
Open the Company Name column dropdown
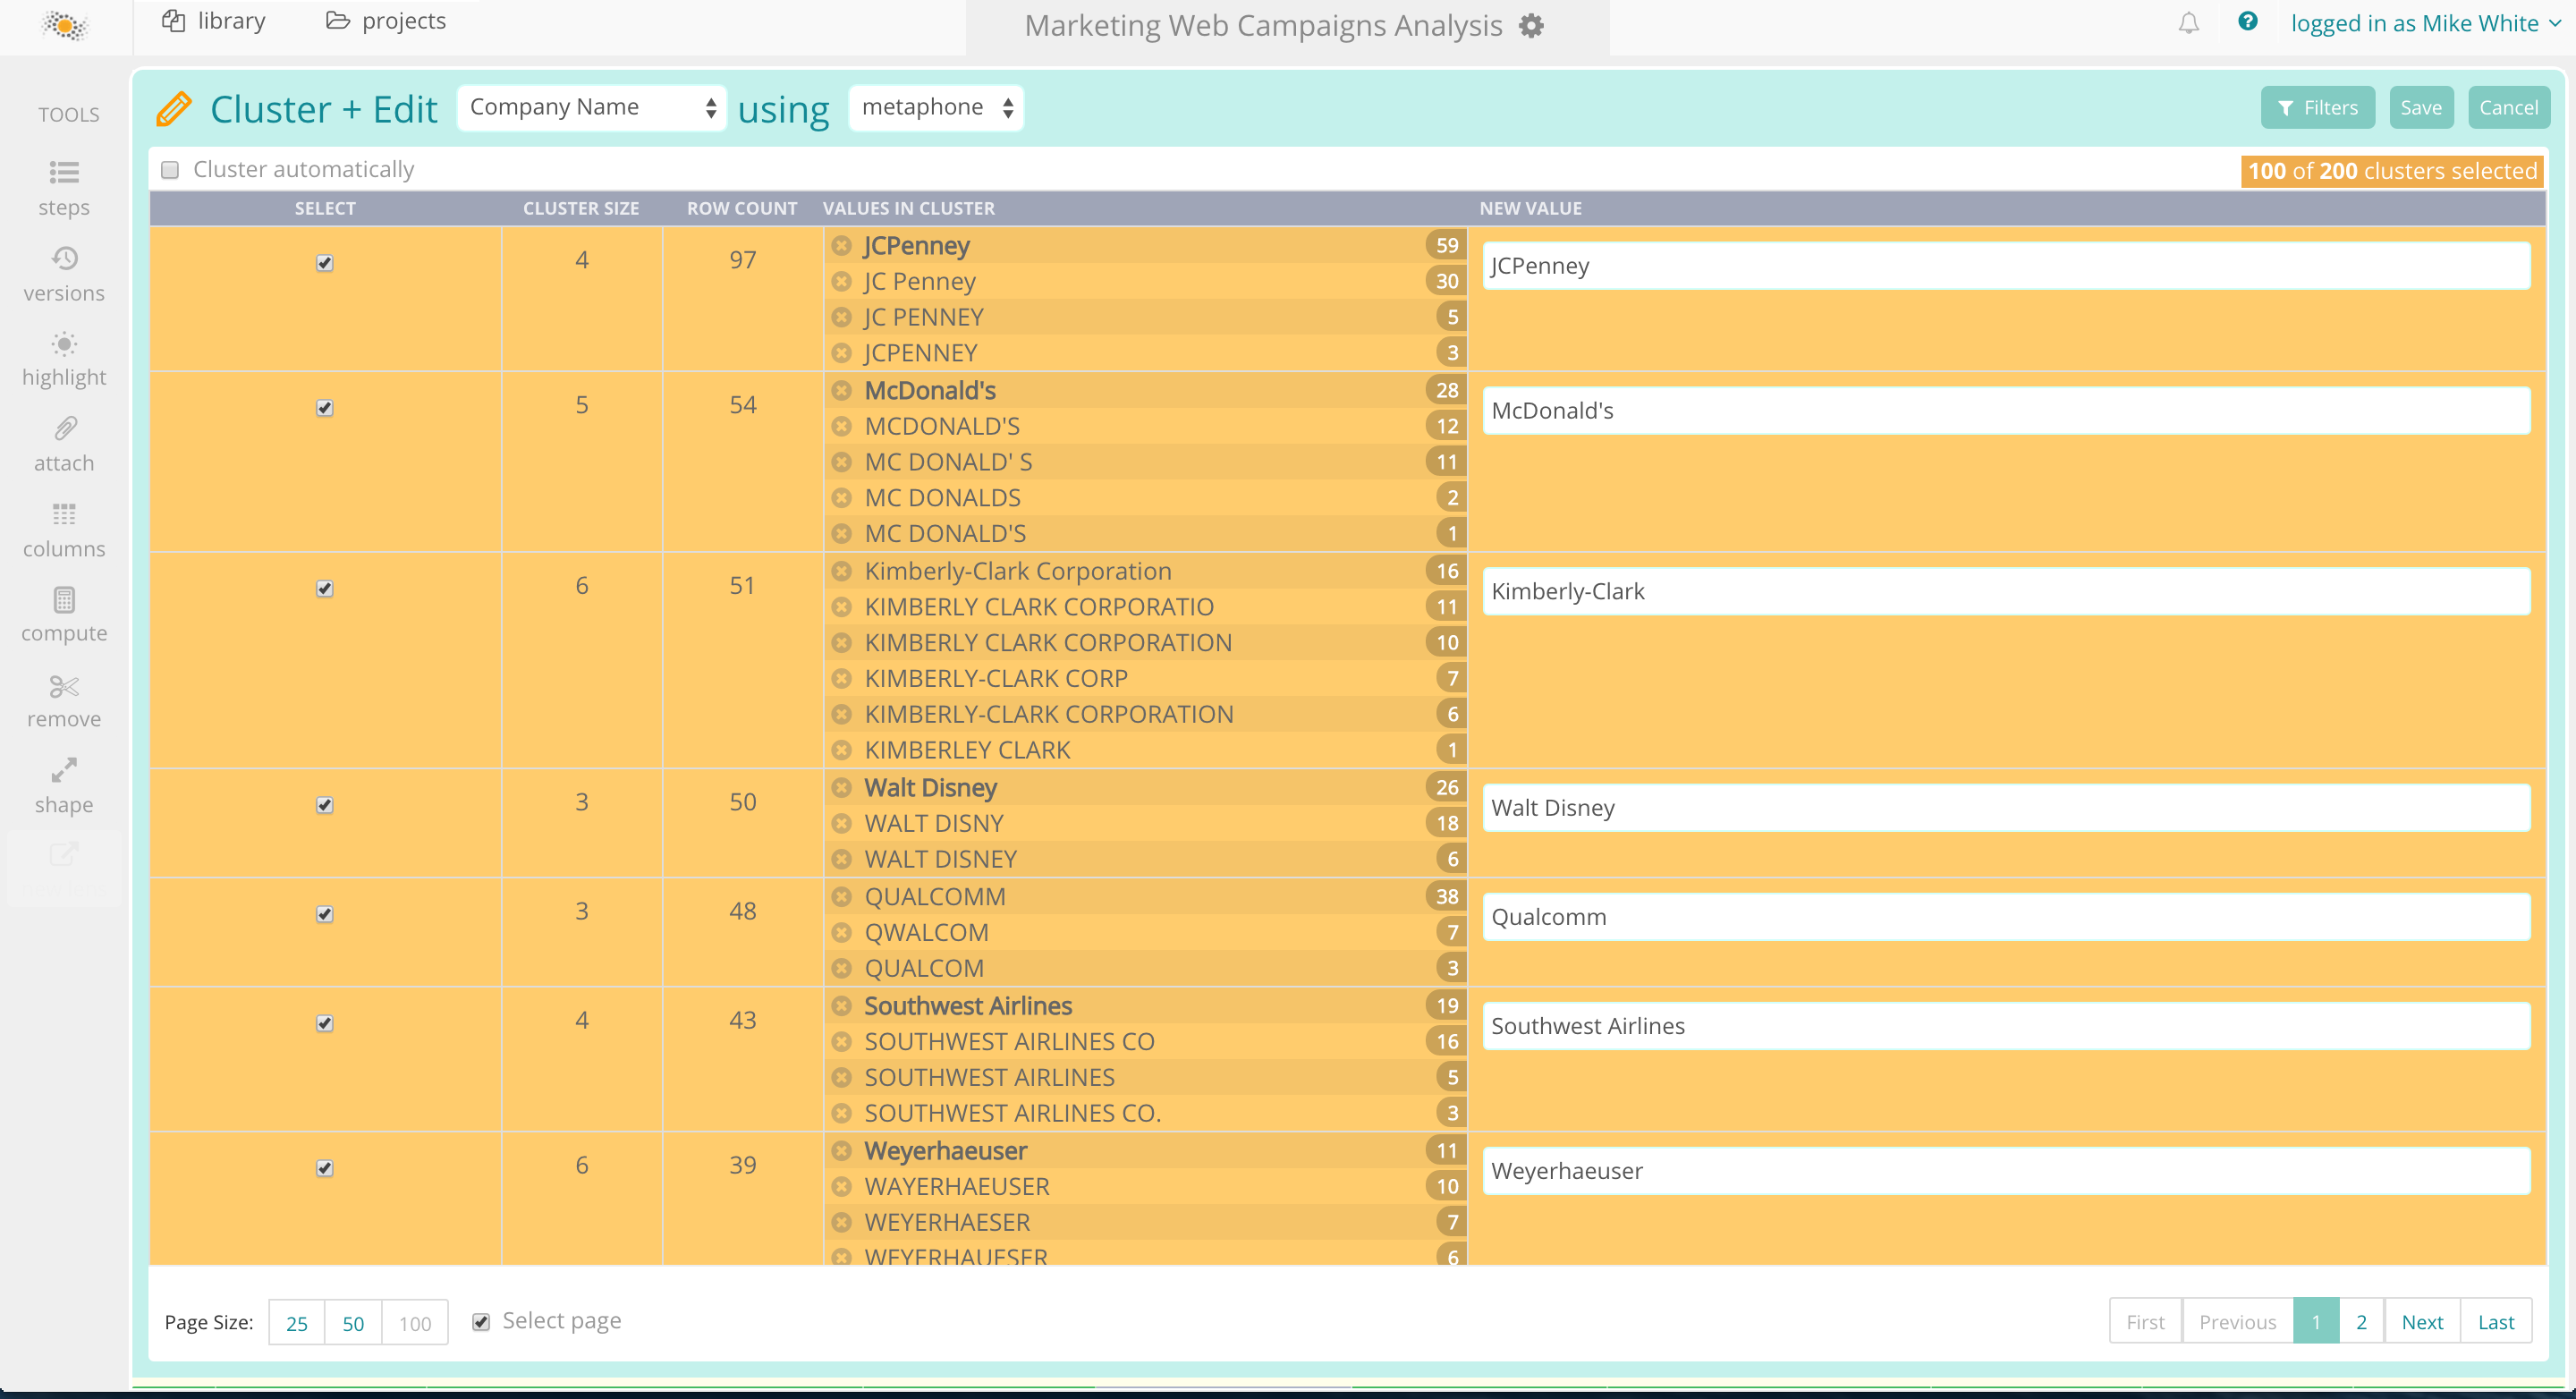[x=591, y=107]
